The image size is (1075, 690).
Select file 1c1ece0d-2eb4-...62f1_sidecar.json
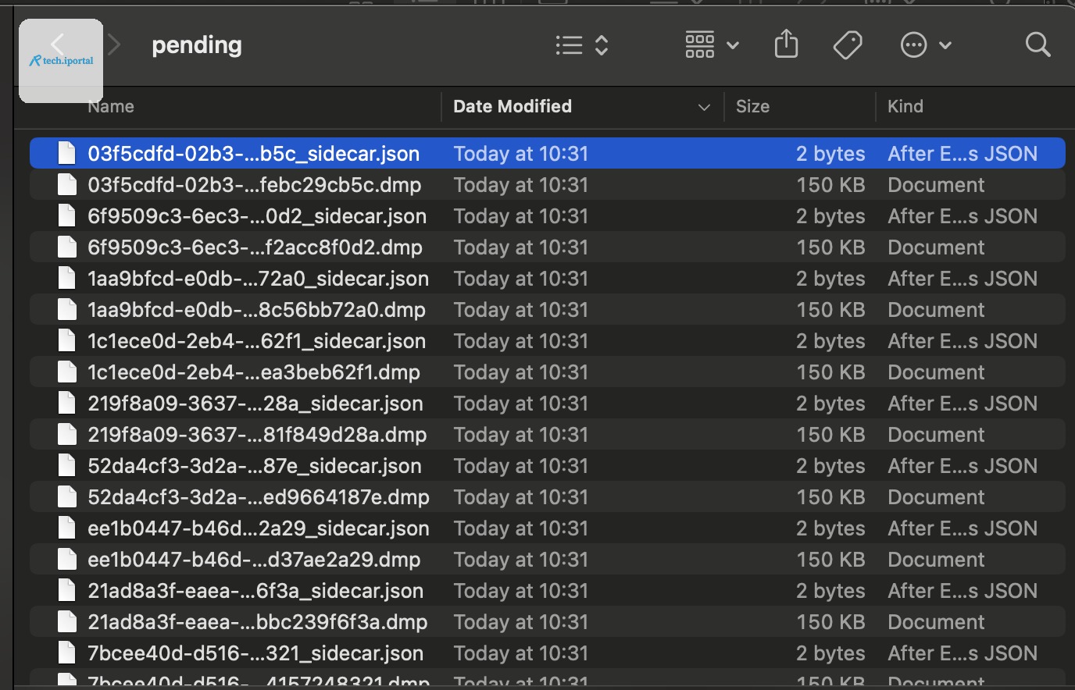tap(548, 341)
